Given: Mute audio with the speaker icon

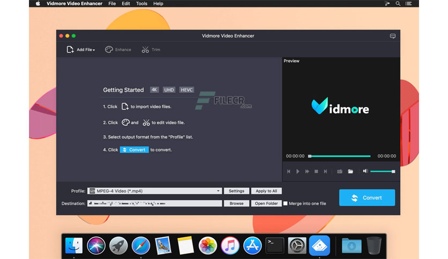Looking at the screenshot, I should [365, 171].
